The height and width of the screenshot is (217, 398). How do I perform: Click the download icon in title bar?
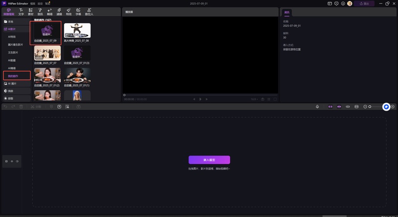point(343,3)
